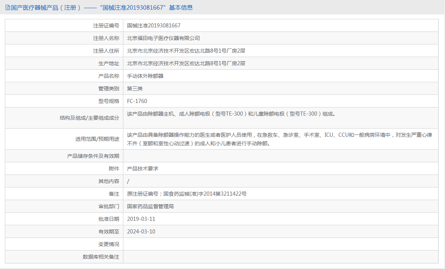445x269 pixels.
Task: Select the address value in 注册人住所 row
Action: (186, 51)
